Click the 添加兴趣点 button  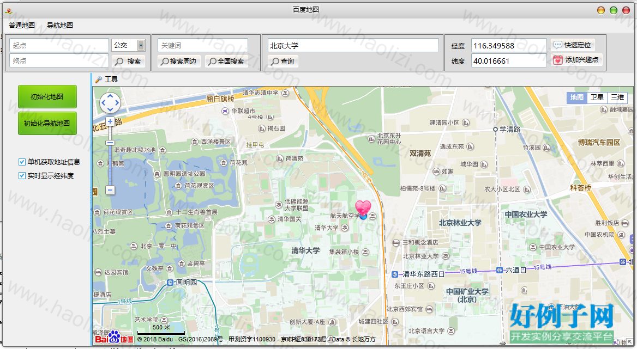point(577,59)
